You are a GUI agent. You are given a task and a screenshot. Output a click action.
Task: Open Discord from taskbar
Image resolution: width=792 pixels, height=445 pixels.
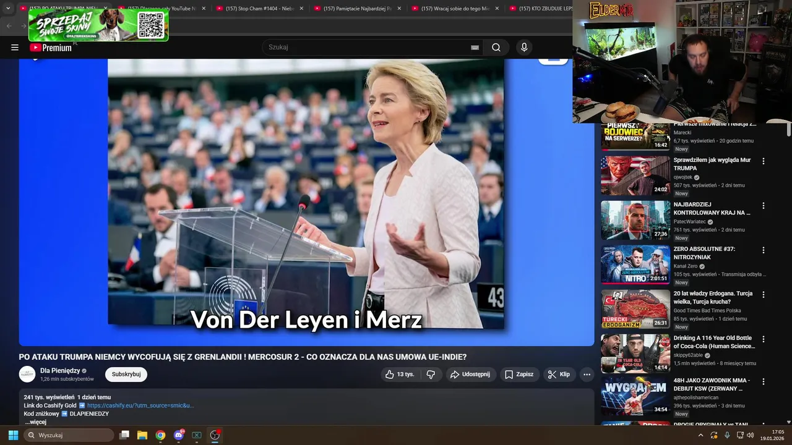[179, 435]
